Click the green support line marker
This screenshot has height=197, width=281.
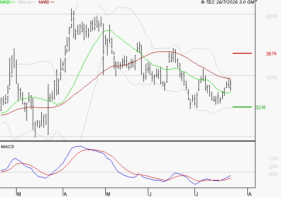point(242,107)
